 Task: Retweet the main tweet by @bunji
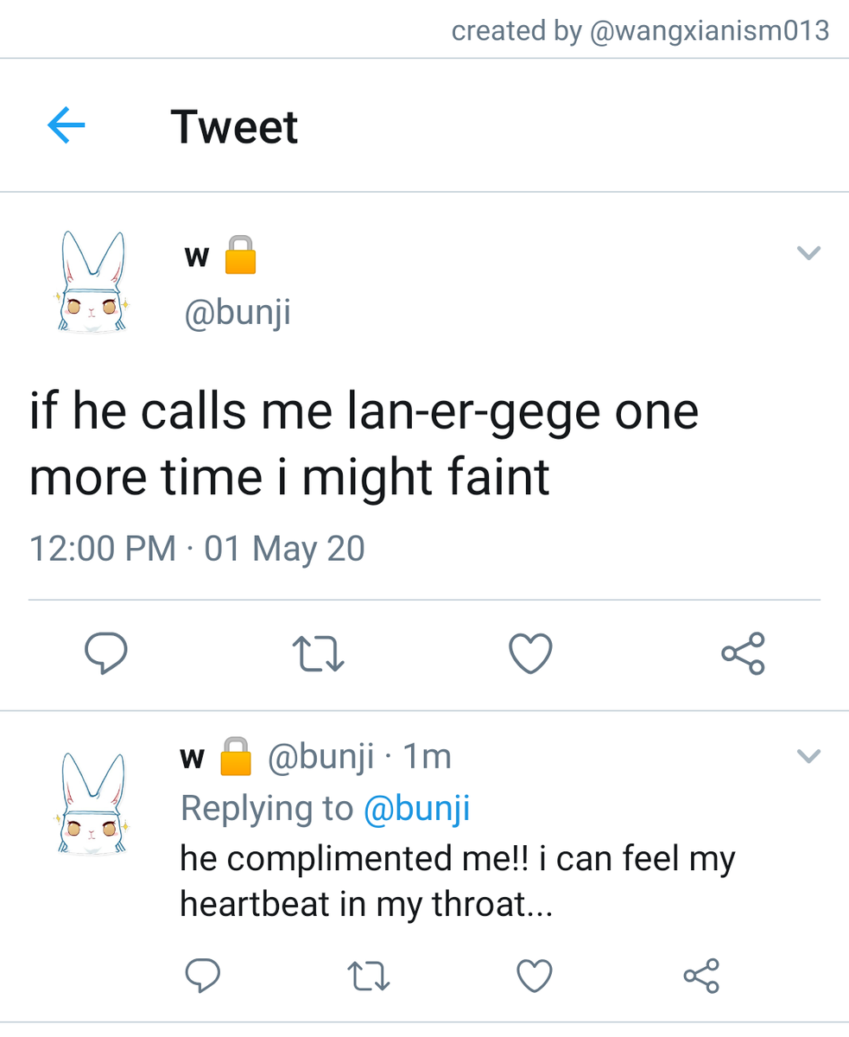tap(319, 654)
